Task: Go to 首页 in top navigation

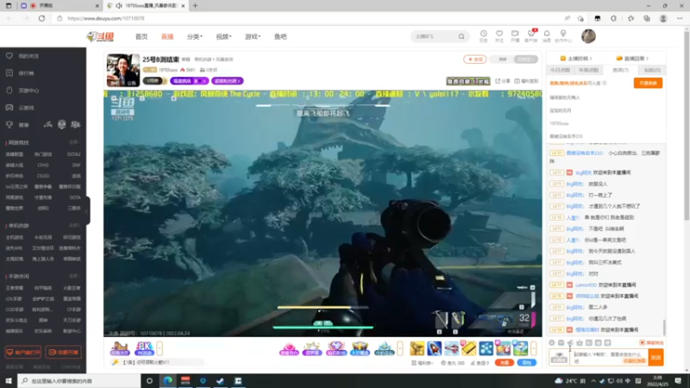Action: [141, 36]
